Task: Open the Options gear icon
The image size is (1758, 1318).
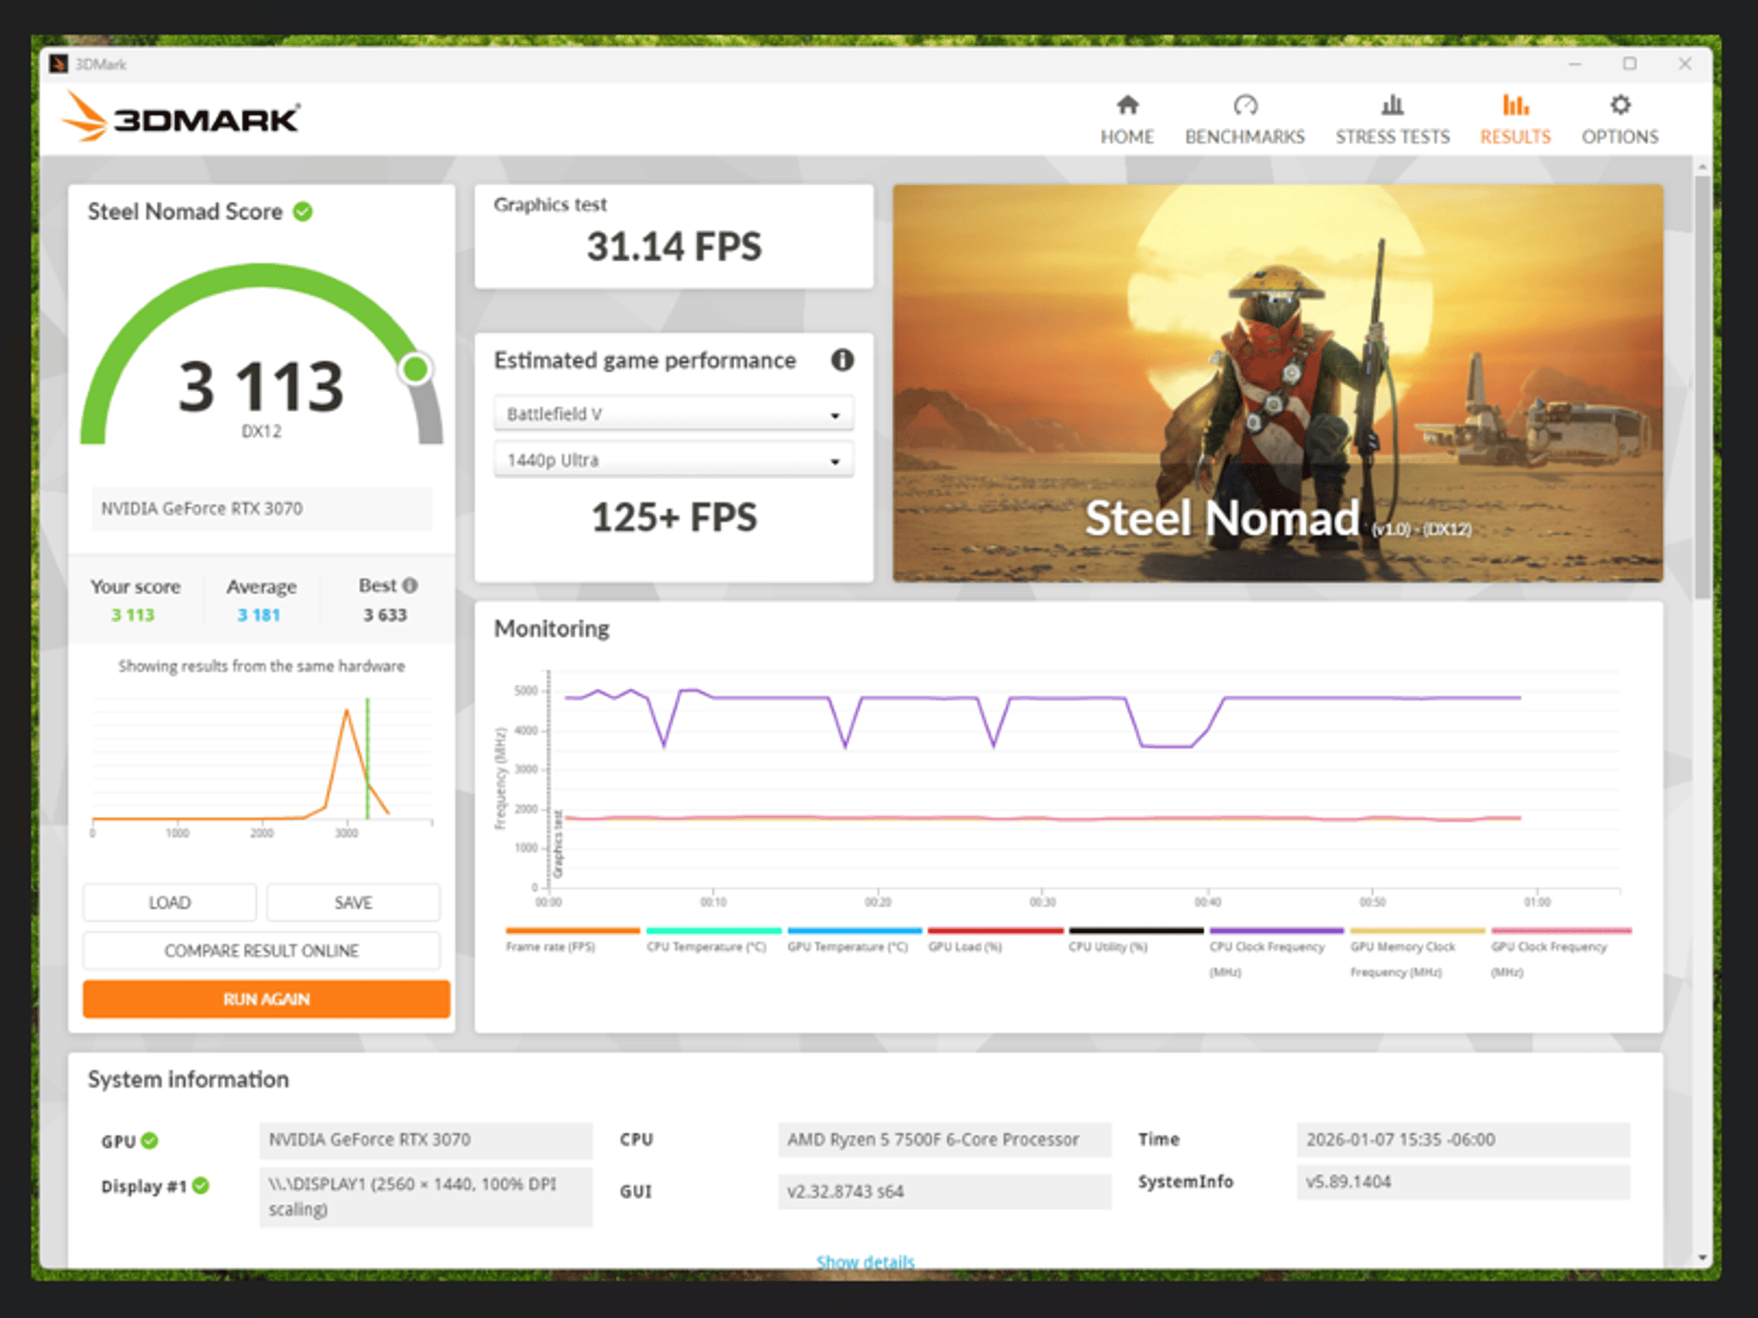Action: coord(1620,105)
